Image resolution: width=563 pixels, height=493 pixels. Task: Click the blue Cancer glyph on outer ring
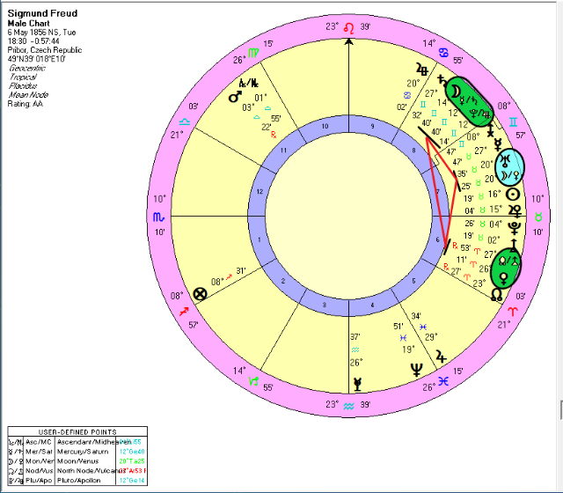coord(443,53)
